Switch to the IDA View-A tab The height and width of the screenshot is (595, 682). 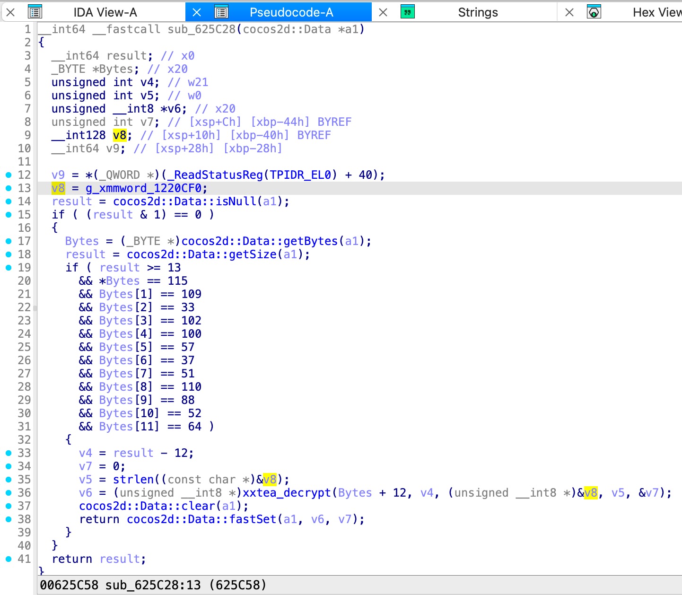pos(105,12)
